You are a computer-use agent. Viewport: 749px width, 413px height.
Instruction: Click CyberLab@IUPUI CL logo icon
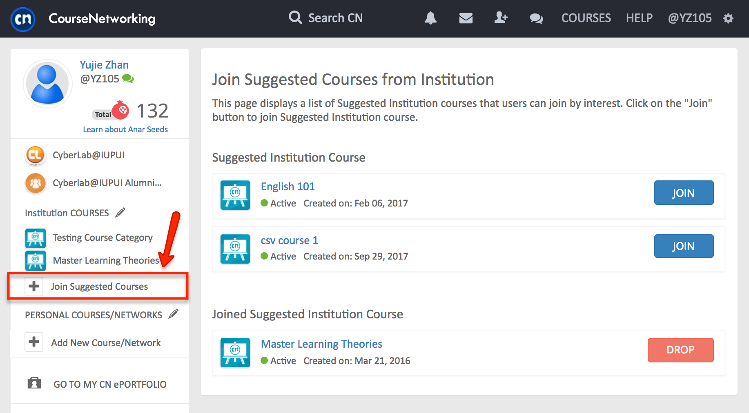tap(35, 155)
